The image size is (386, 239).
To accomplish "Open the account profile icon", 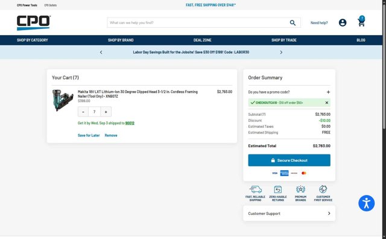I will pyautogui.click(x=343, y=23).
